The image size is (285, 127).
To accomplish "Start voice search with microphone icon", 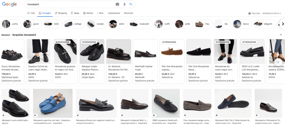I will pyautogui.click(x=124, y=4).
